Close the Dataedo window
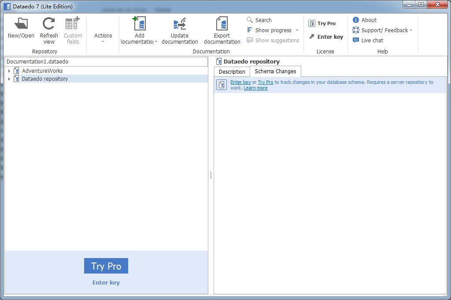 [x=437, y=5]
